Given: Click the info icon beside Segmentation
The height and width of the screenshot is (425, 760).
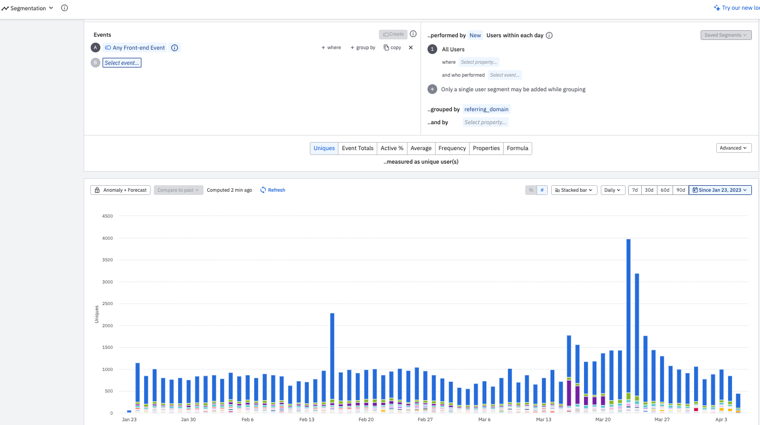Looking at the screenshot, I should (x=64, y=8).
